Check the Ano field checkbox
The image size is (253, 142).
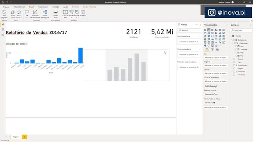pos(236,47)
